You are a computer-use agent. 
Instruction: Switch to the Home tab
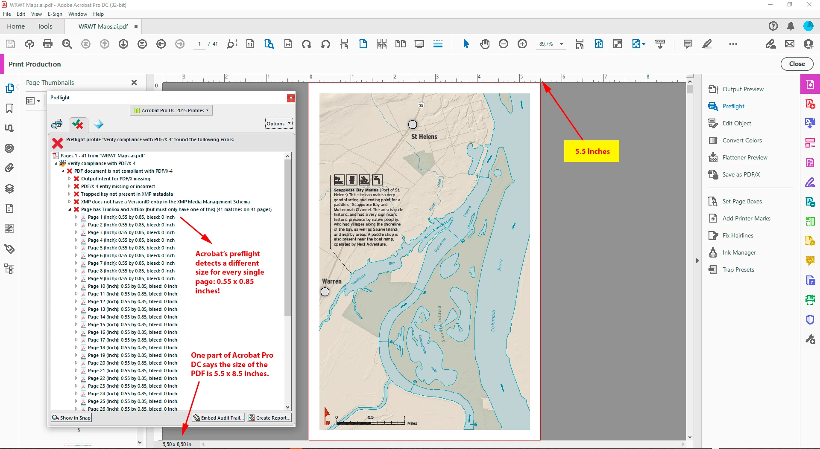[x=16, y=26]
